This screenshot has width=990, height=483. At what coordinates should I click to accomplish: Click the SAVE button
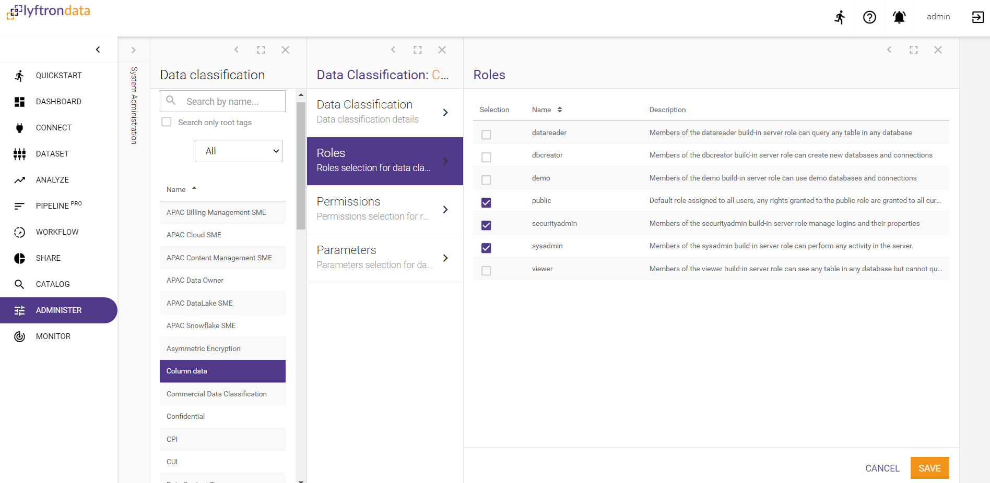(x=929, y=468)
